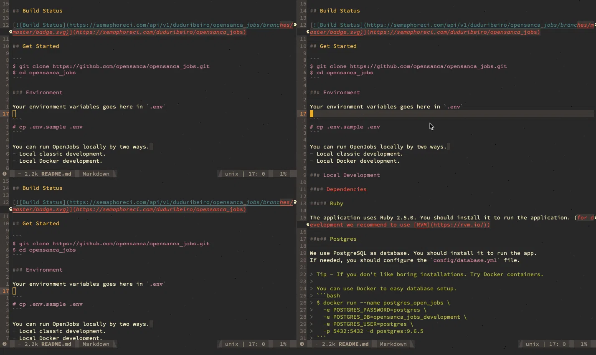The height and width of the screenshot is (355, 596).
Task: Click window number 2 badge in modeline
Action: [x=5, y=344]
